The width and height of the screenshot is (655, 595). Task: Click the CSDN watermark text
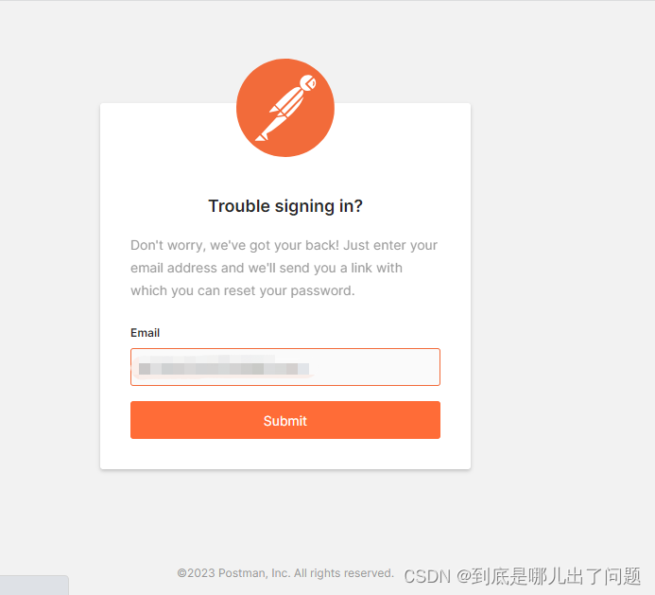click(x=522, y=576)
